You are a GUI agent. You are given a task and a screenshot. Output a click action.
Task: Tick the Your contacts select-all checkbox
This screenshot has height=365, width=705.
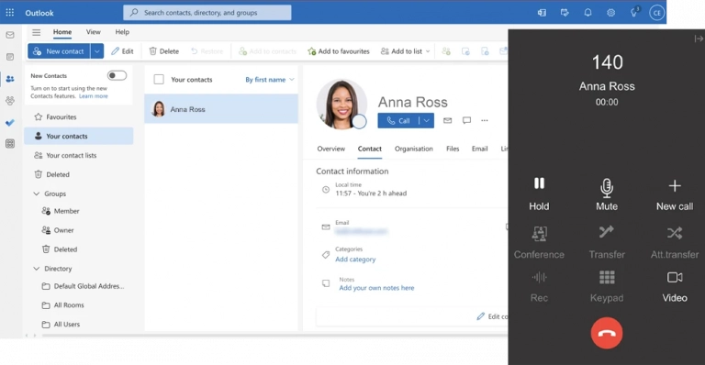[159, 80]
